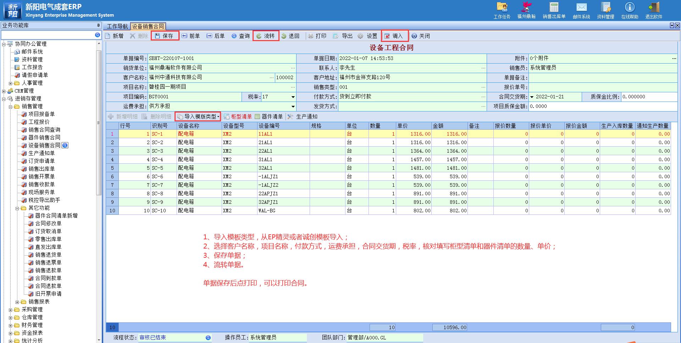Click 流转 to forward the document
Image resolution: width=681 pixels, height=343 pixels.
coord(266,36)
